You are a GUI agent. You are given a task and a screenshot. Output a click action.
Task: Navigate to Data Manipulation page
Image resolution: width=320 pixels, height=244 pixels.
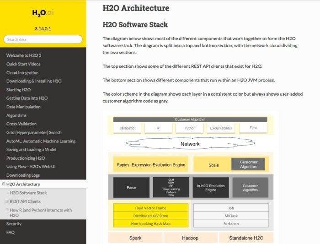23,107
